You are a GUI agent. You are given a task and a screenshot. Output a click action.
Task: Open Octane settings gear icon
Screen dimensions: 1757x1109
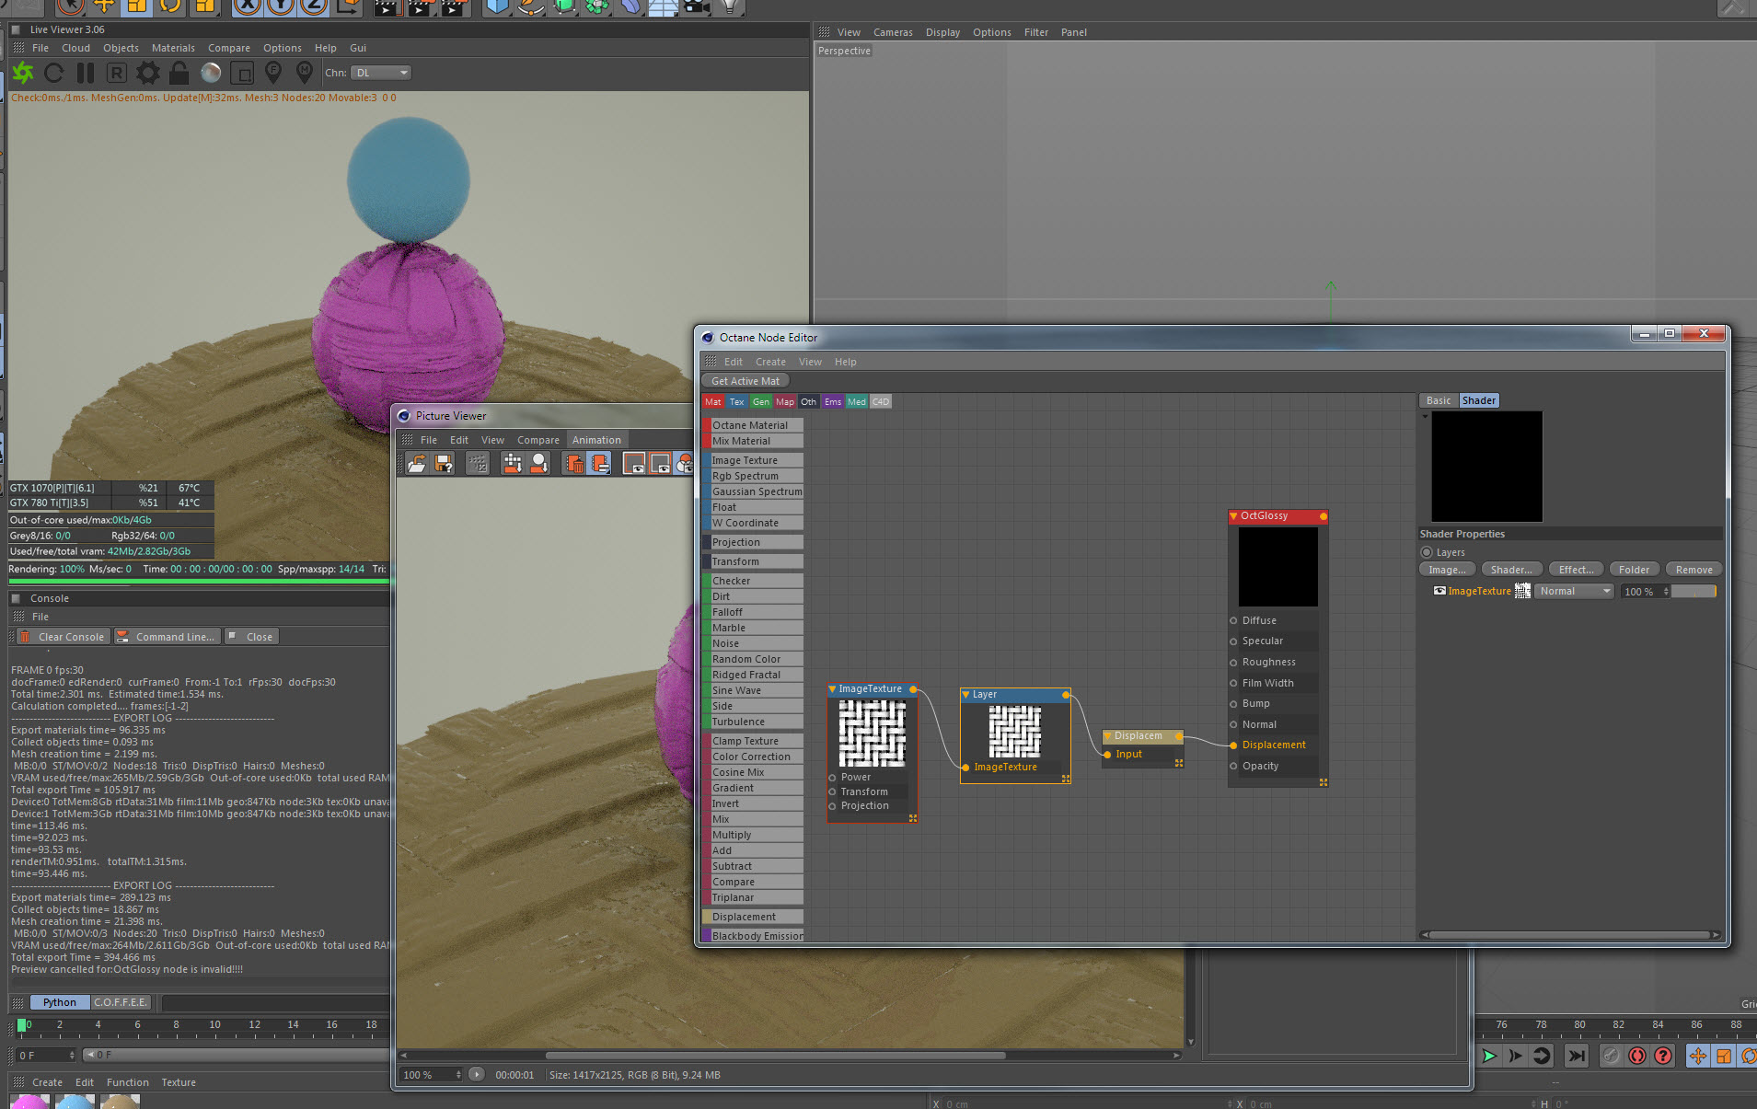(x=147, y=73)
